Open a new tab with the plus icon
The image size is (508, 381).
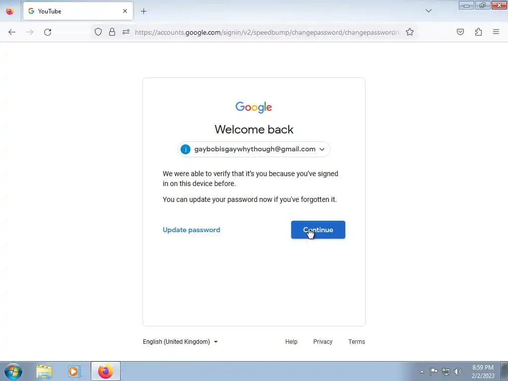tap(143, 11)
